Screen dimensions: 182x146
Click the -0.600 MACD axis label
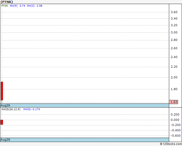[x=176, y=136]
